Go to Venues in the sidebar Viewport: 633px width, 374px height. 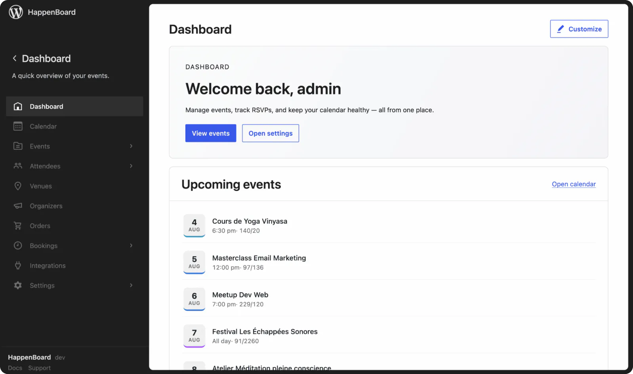pyautogui.click(x=74, y=186)
